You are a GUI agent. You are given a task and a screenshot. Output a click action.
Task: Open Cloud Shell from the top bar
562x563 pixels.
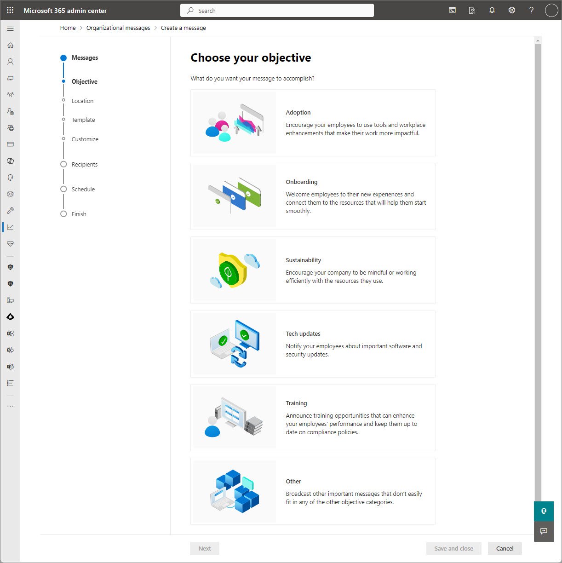[452, 10]
